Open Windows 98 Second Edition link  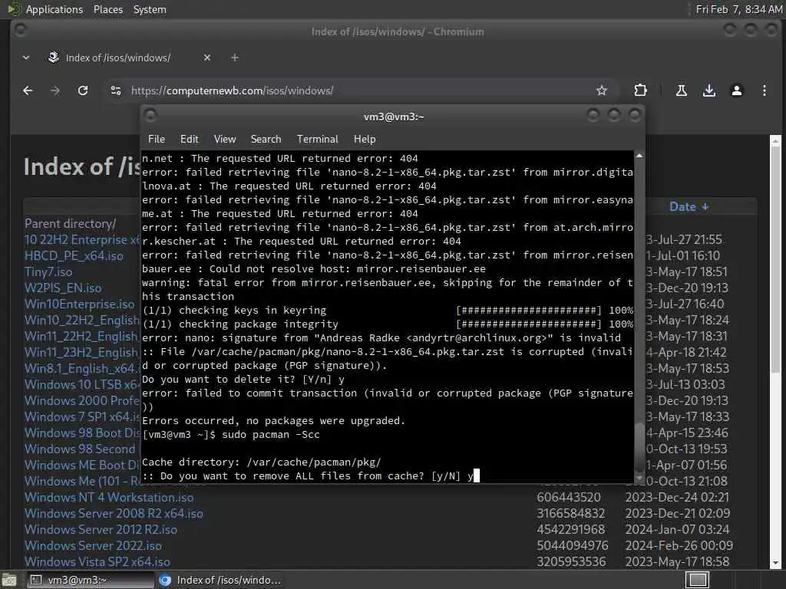(80, 449)
